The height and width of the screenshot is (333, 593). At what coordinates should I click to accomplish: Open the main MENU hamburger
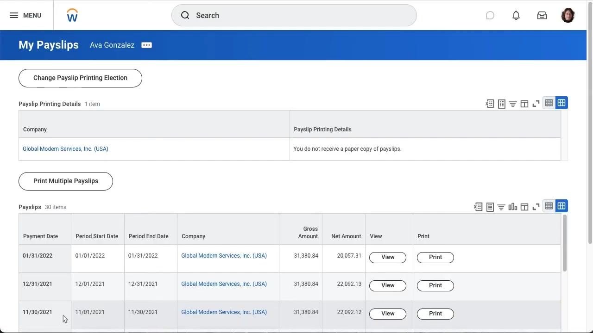pyautogui.click(x=25, y=15)
